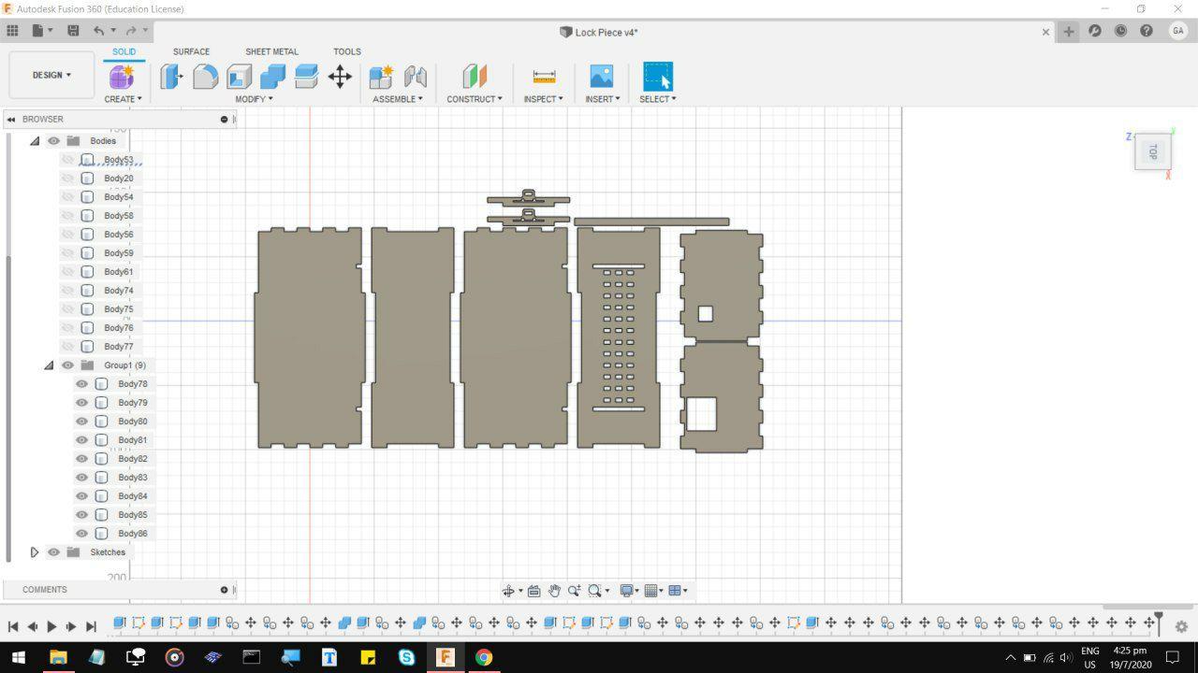This screenshot has height=673, width=1198.
Task: Open the Fit zoom options magnifier
Action: click(594, 591)
